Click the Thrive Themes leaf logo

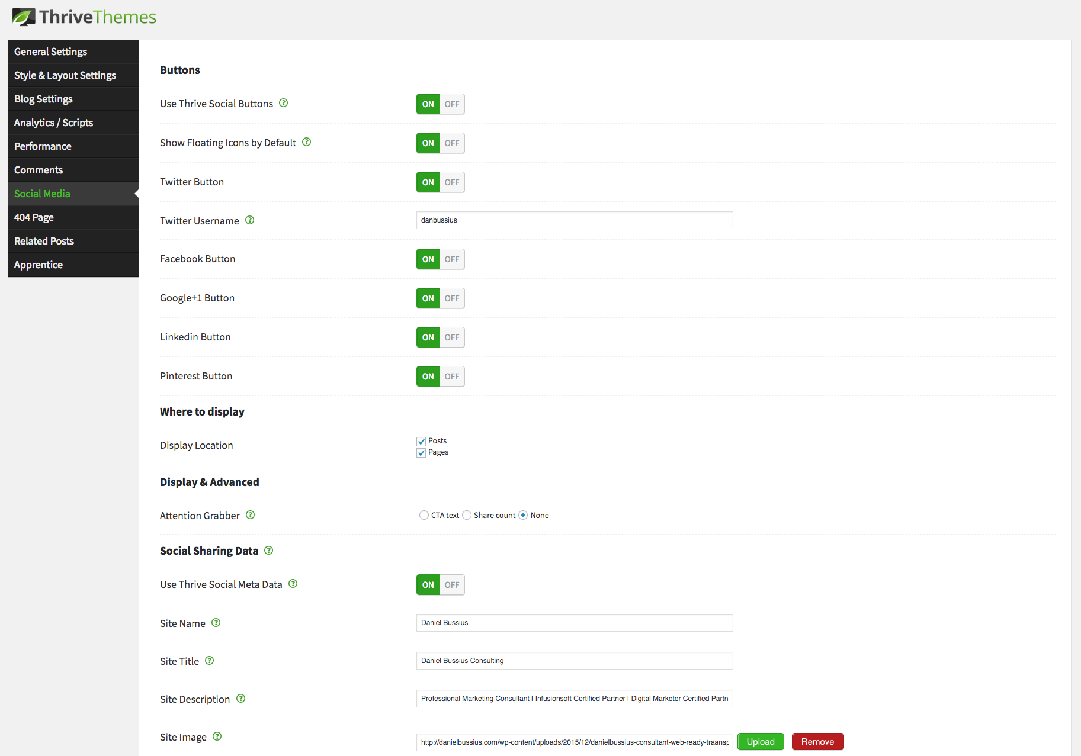(x=24, y=17)
